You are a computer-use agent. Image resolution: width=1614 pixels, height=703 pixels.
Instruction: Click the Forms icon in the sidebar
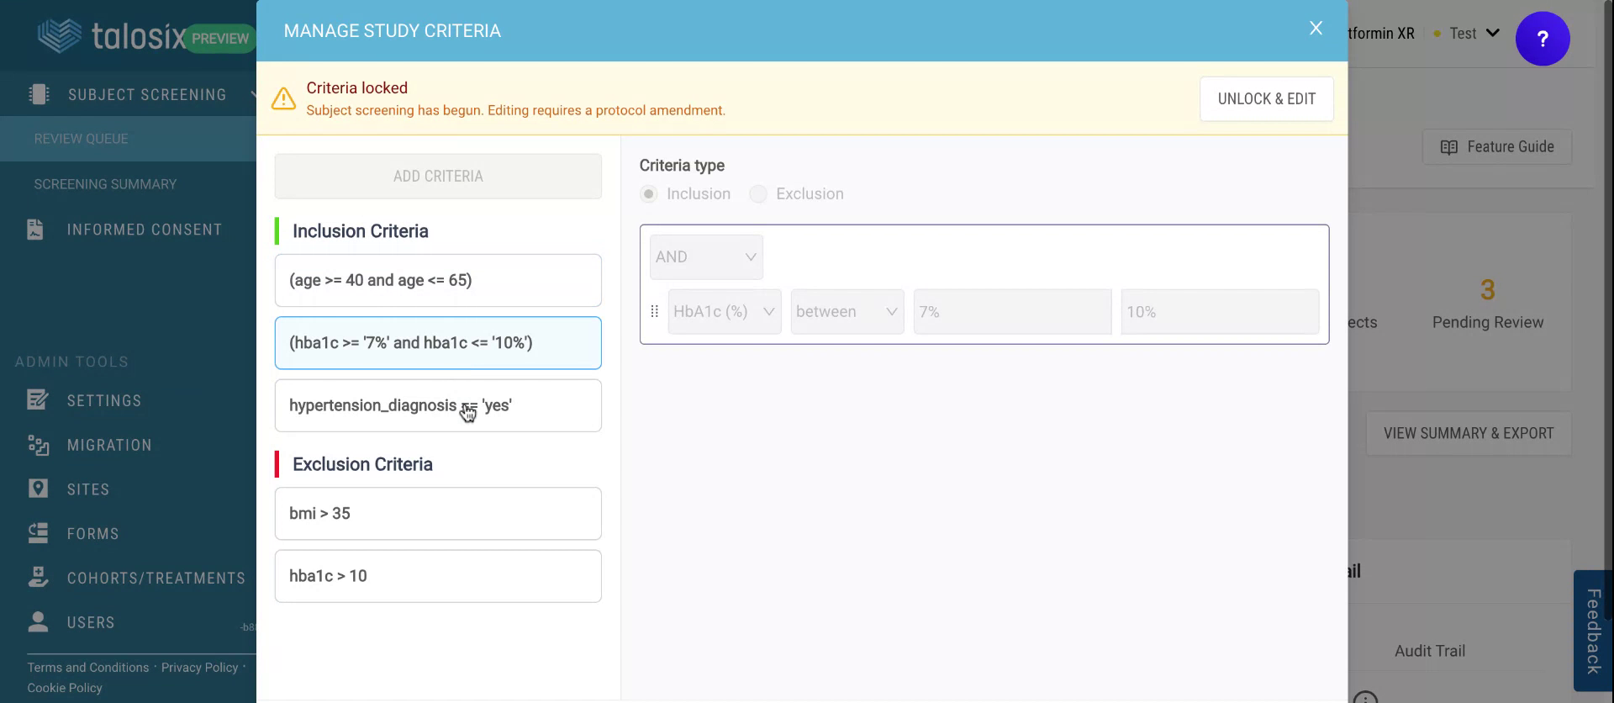click(38, 533)
